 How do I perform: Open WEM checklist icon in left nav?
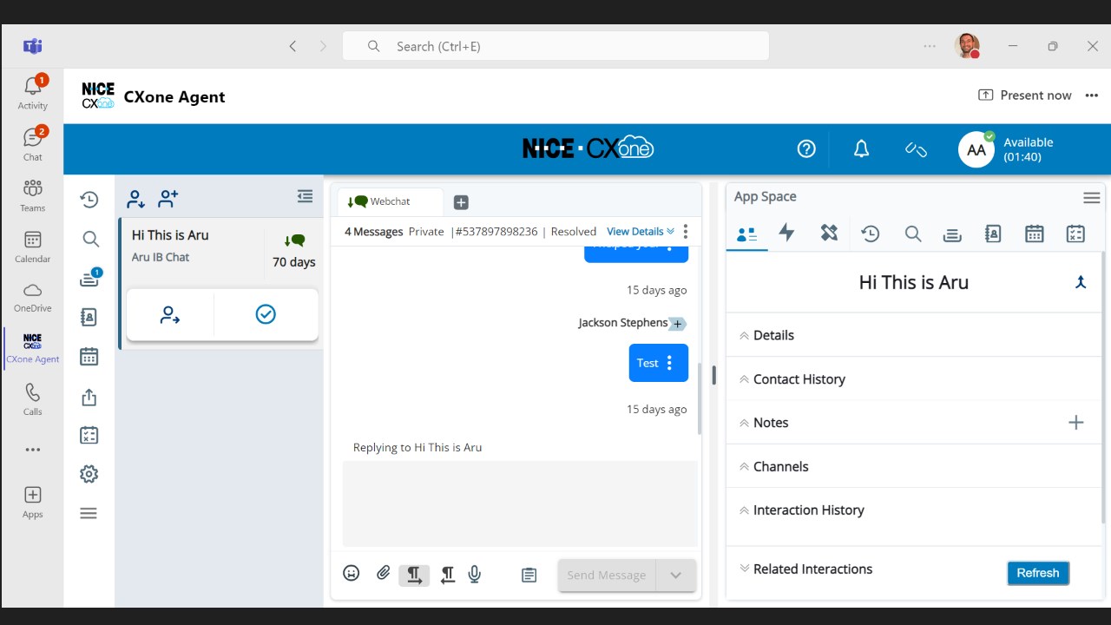(89, 435)
